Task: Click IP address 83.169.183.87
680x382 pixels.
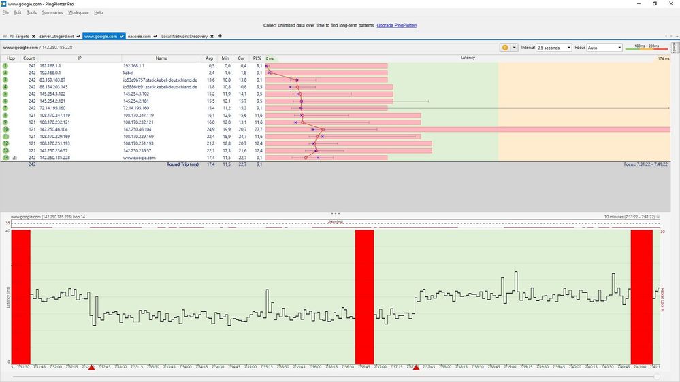Action: (52, 80)
